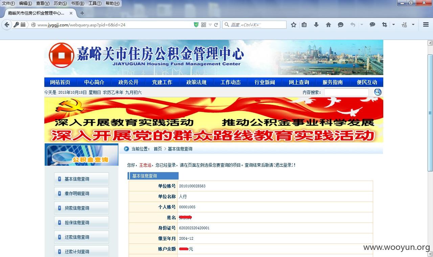Open 行业新闻 in site navigation
The width and height of the screenshot is (433, 257).
click(x=265, y=82)
